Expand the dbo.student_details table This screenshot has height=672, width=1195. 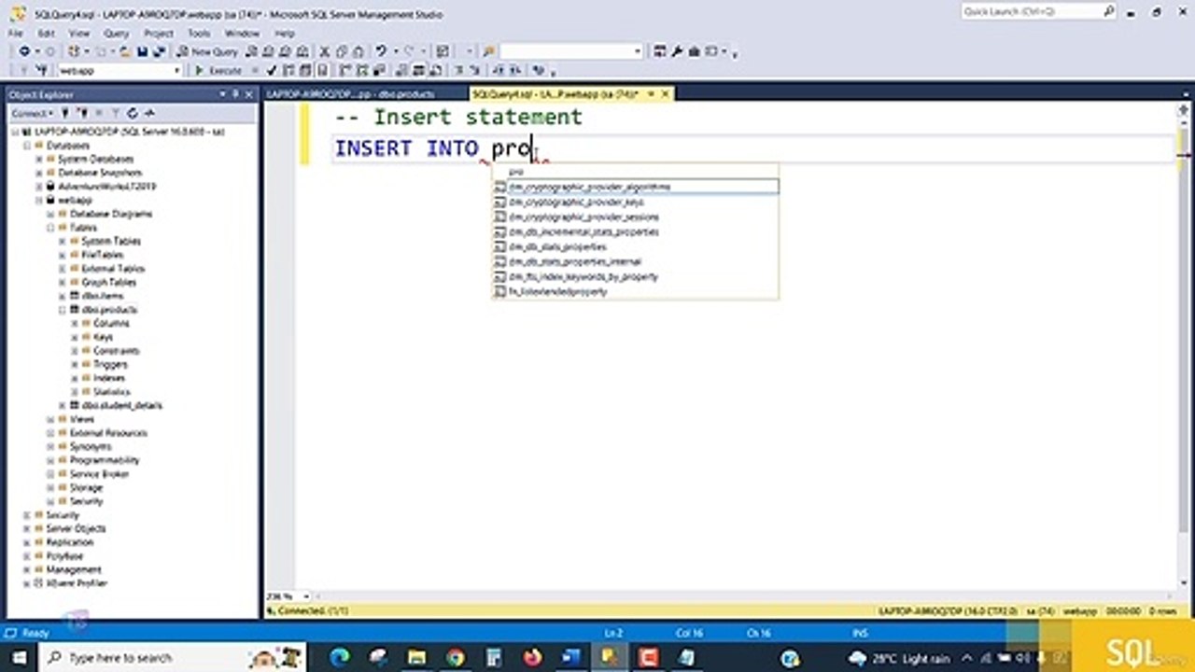coord(63,405)
